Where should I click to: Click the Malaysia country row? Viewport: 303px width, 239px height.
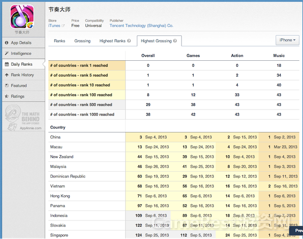(x=174, y=167)
